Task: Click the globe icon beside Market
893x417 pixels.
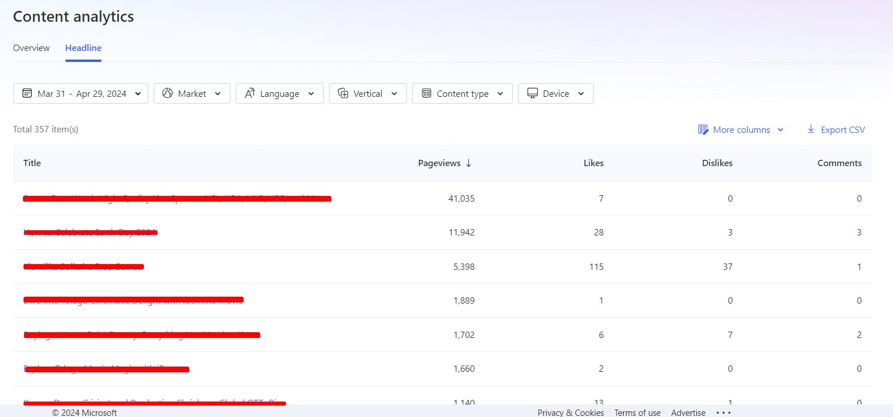Action: point(167,93)
